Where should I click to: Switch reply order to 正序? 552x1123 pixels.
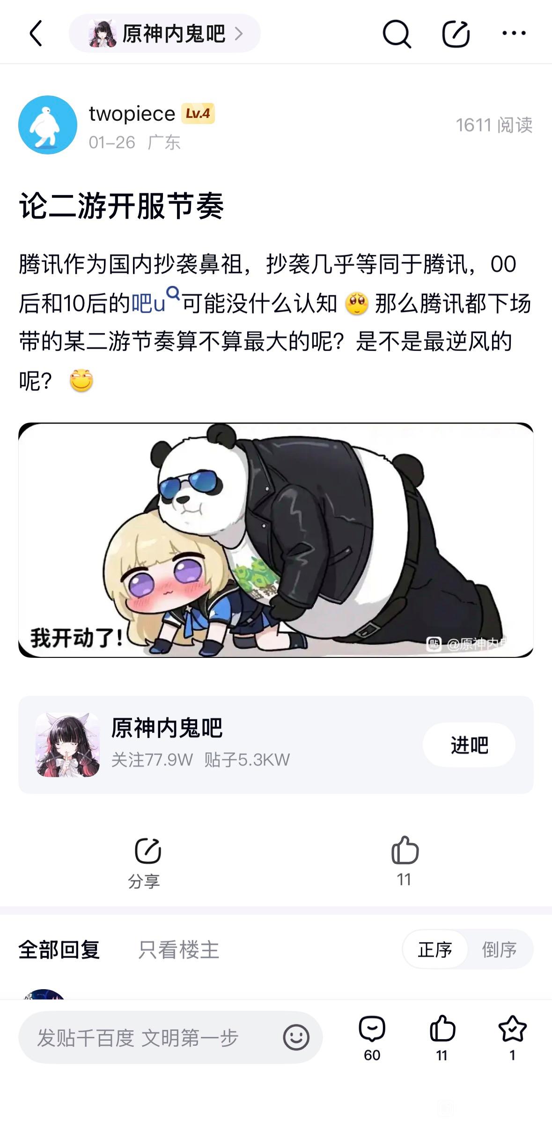click(x=435, y=950)
